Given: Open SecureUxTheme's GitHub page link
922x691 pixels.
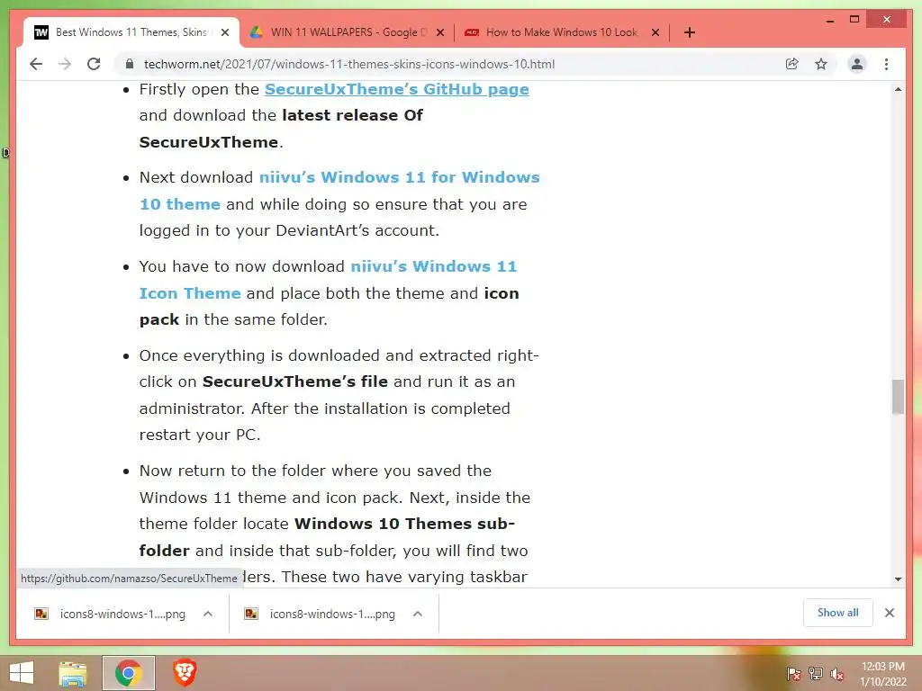Looking at the screenshot, I should [396, 89].
